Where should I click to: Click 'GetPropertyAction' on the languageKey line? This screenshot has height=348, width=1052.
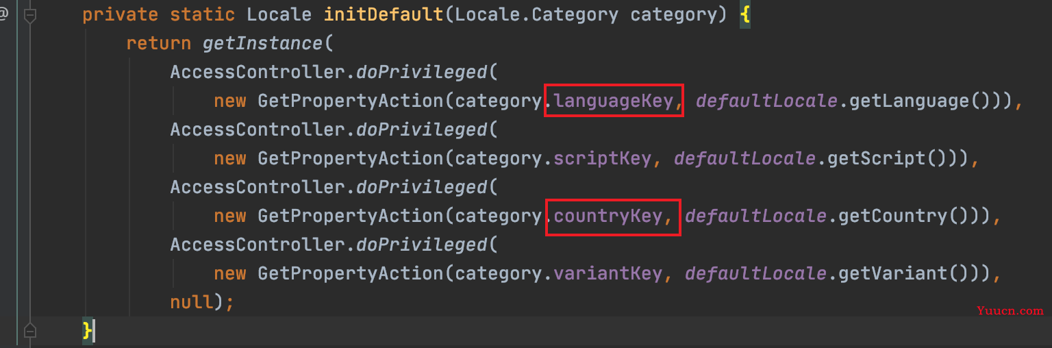tap(351, 101)
